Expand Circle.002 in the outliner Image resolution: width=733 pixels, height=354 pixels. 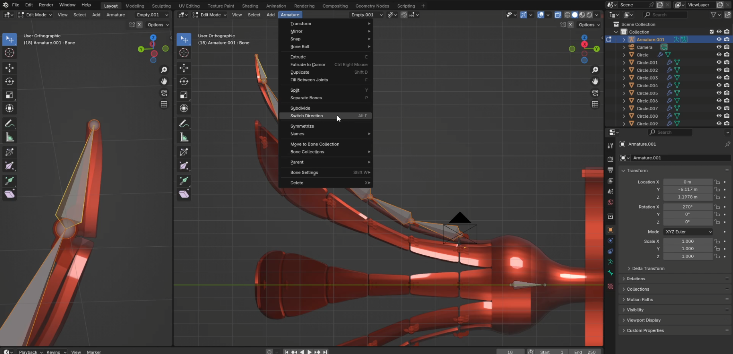624,70
